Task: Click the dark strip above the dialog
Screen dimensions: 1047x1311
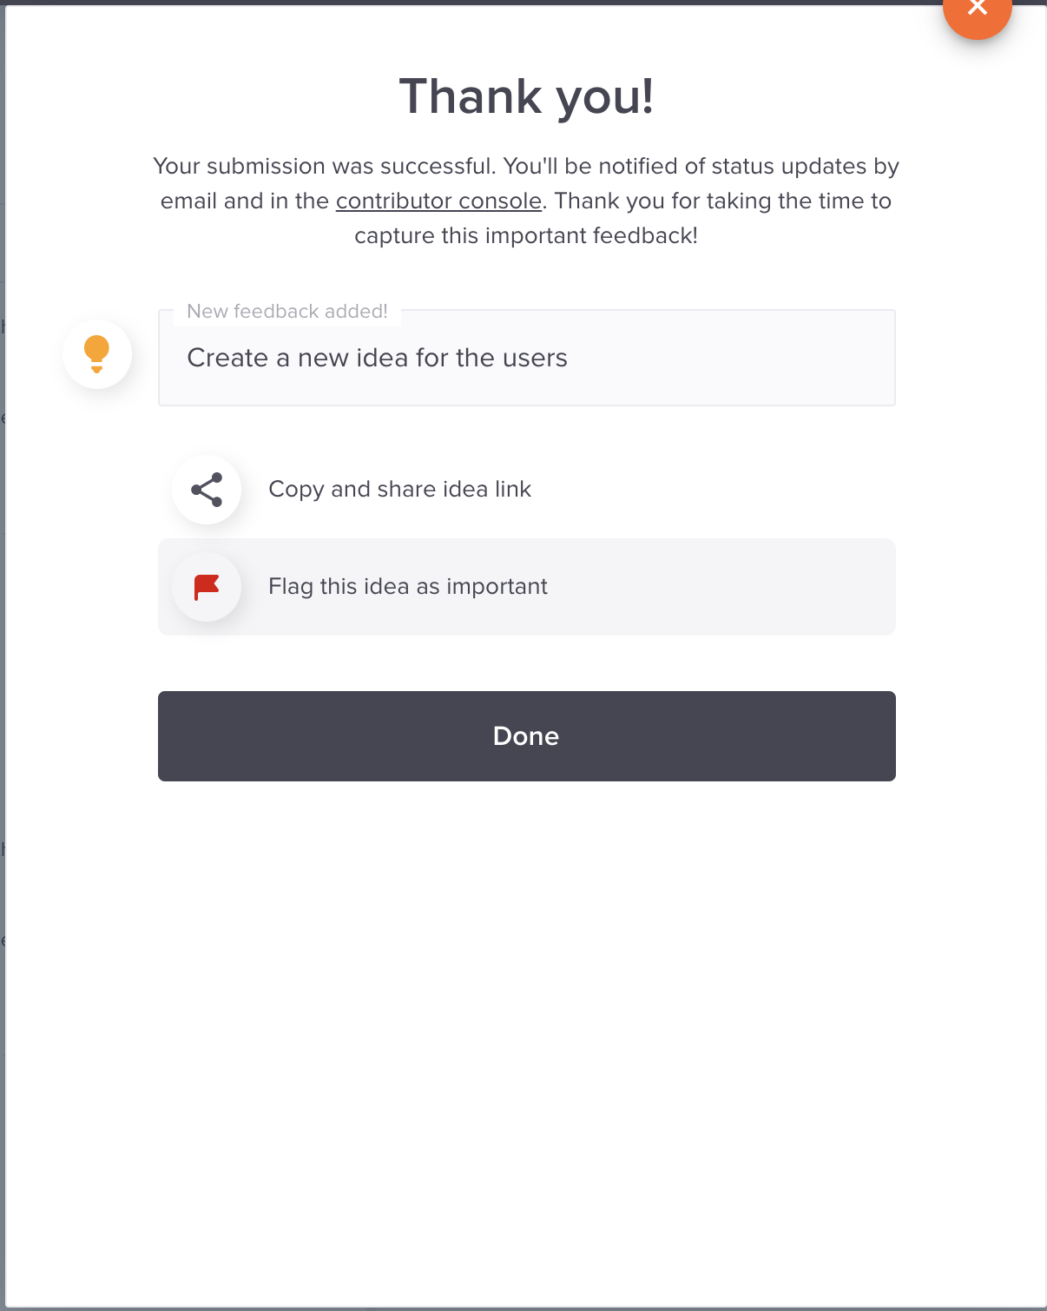Action: pyautogui.click(x=469, y=3)
